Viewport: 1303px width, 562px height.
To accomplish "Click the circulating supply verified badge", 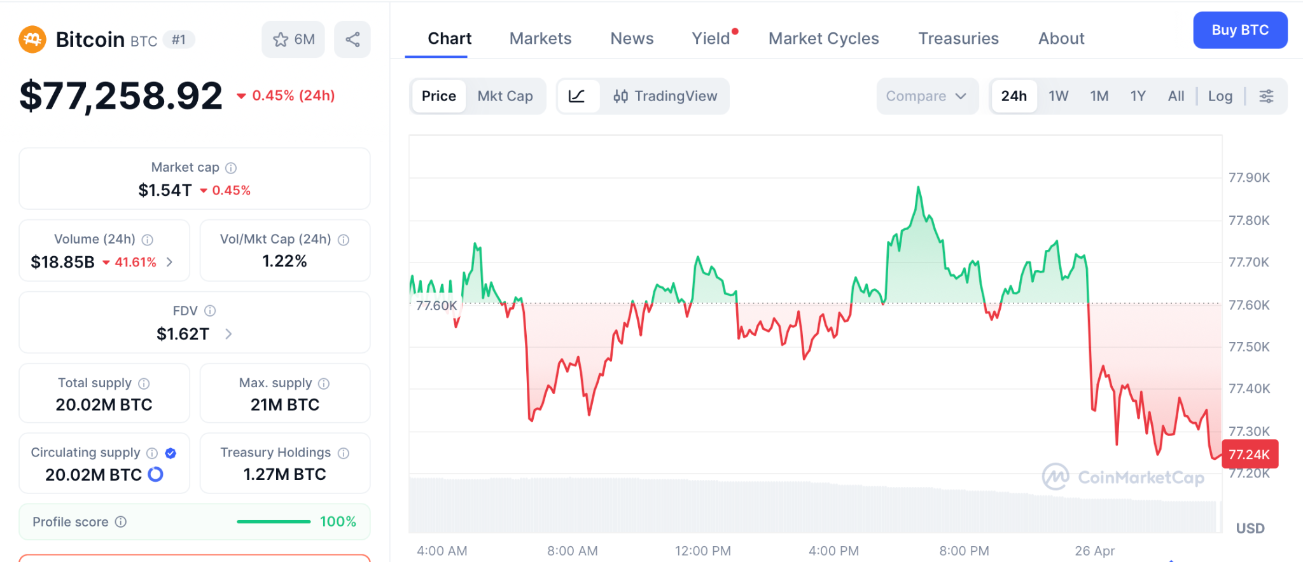I will (x=171, y=453).
